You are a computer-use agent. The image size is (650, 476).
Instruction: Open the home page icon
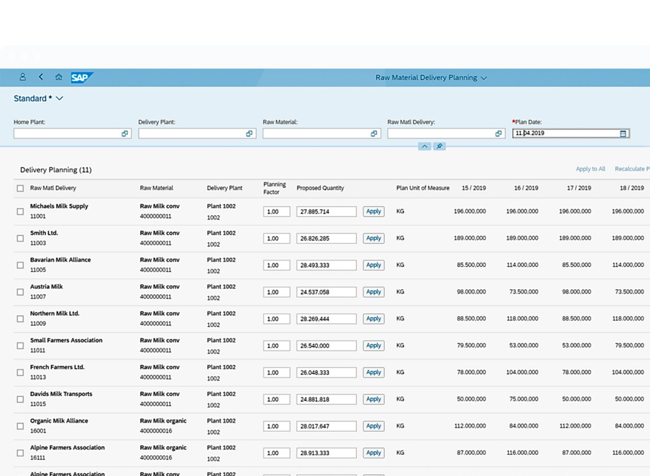click(x=58, y=77)
